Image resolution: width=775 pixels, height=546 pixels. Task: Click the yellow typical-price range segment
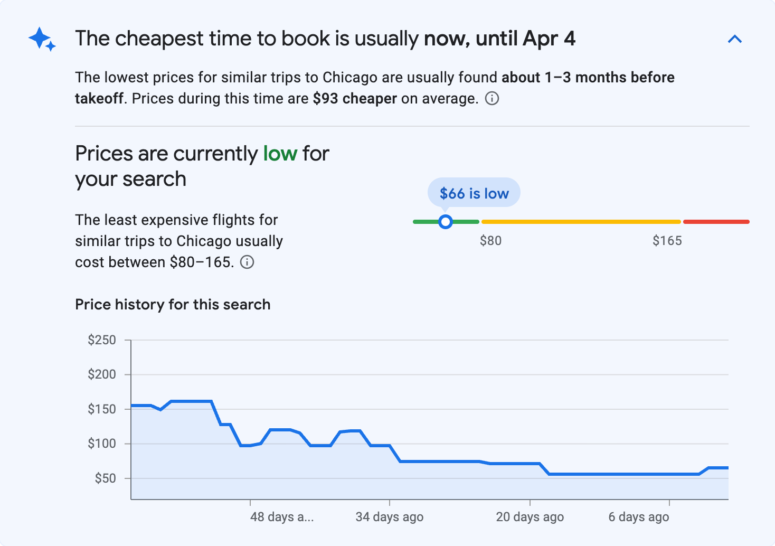[581, 221]
